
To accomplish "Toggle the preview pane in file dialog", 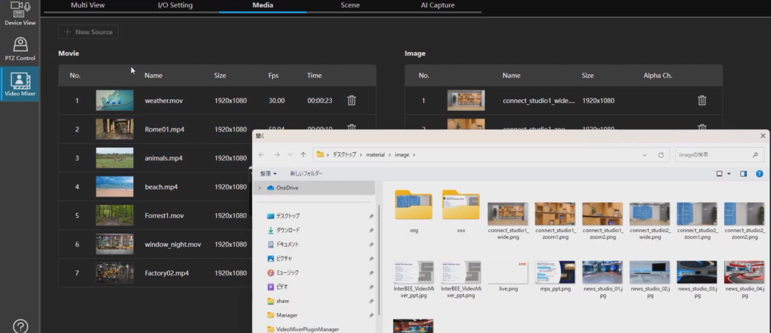I will tap(743, 174).
